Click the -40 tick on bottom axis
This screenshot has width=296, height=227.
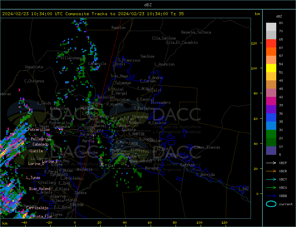24,223
